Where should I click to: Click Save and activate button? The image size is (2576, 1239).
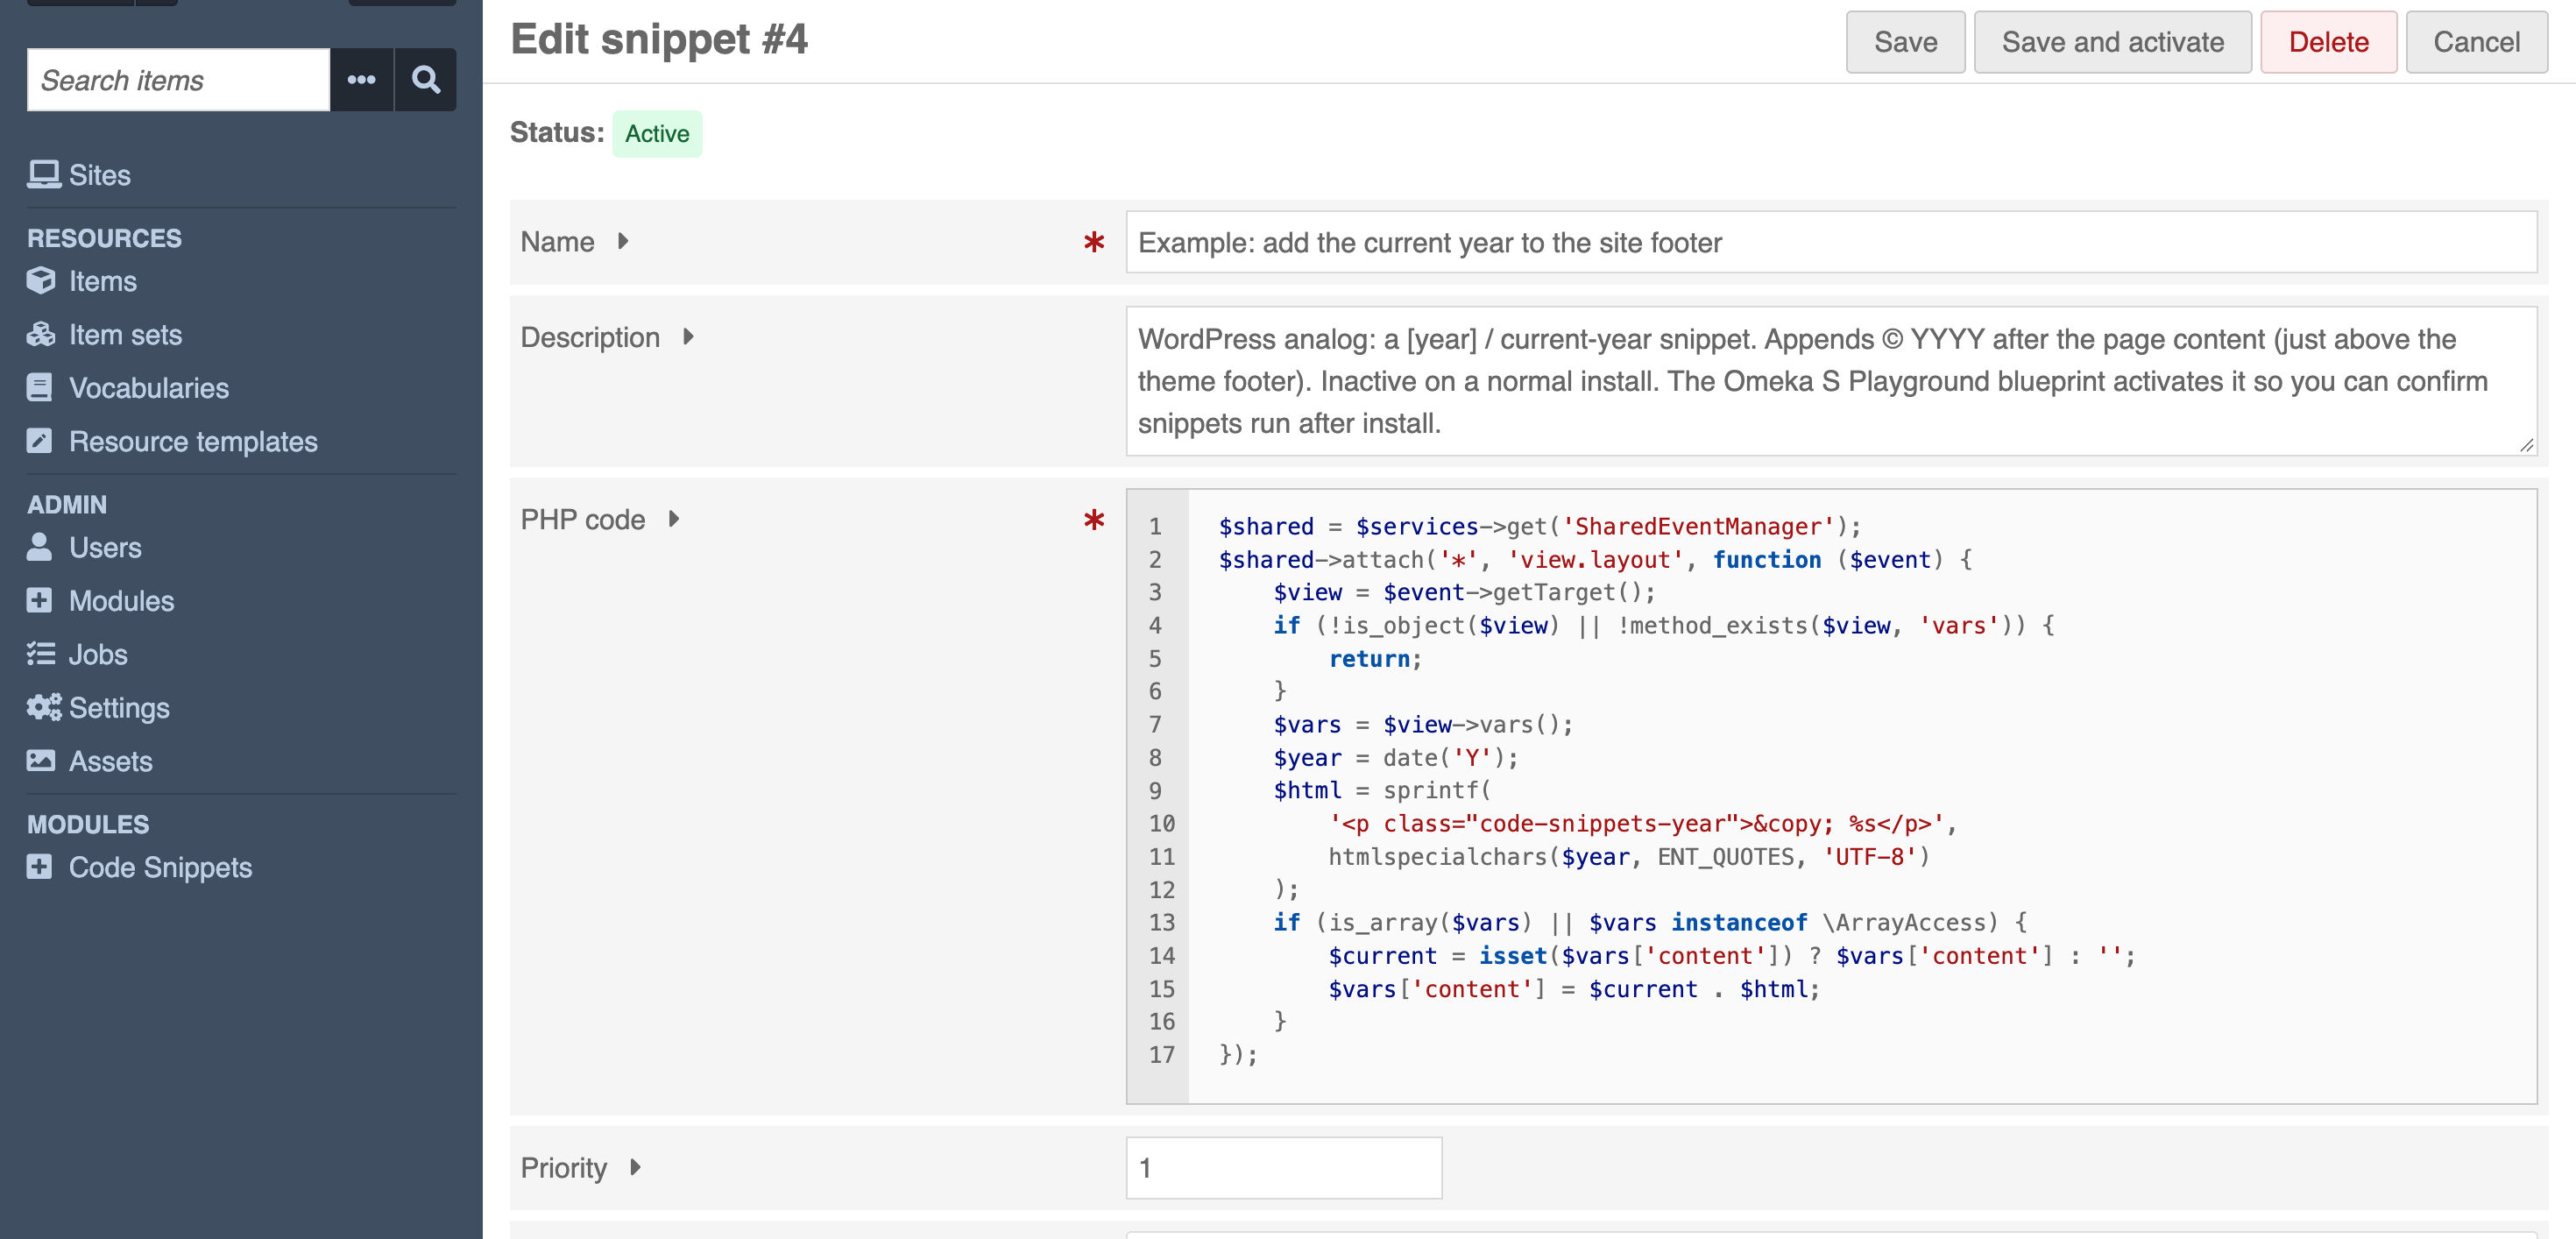[2112, 42]
